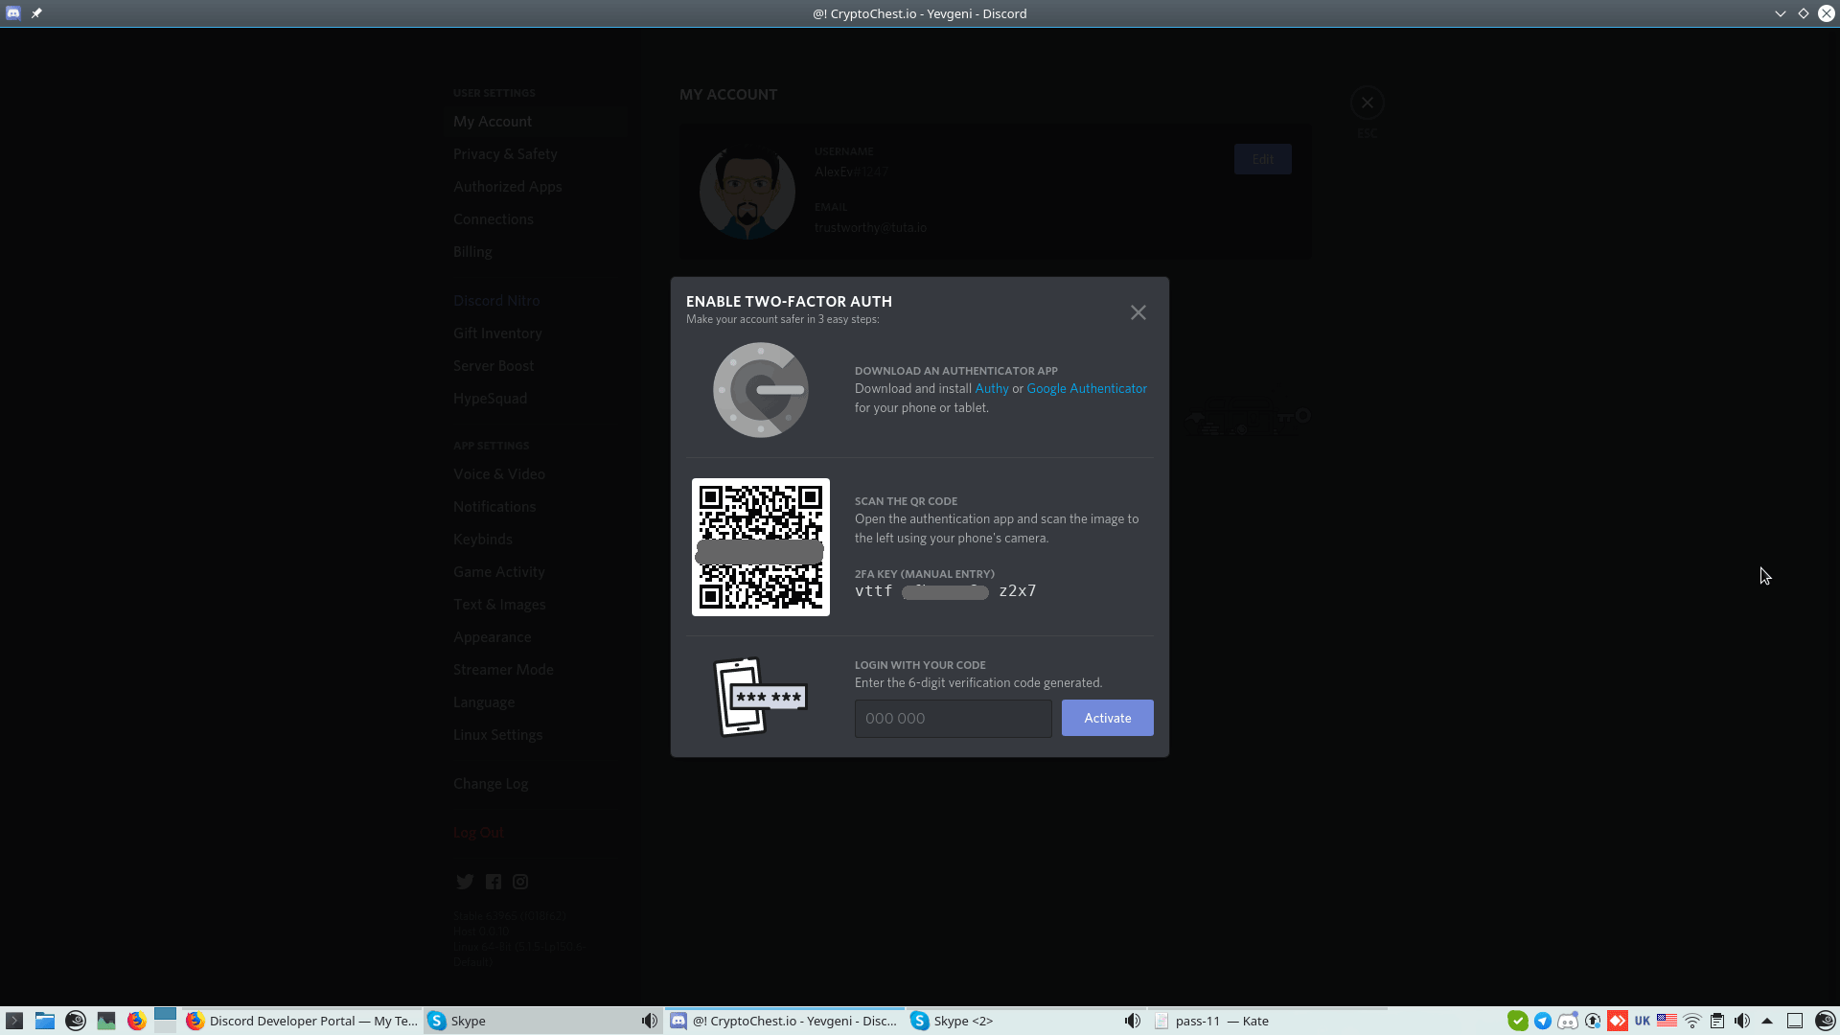The height and width of the screenshot is (1035, 1840).
Task: Expand hidden system tray icons arrow
Action: (1767, 1021)
